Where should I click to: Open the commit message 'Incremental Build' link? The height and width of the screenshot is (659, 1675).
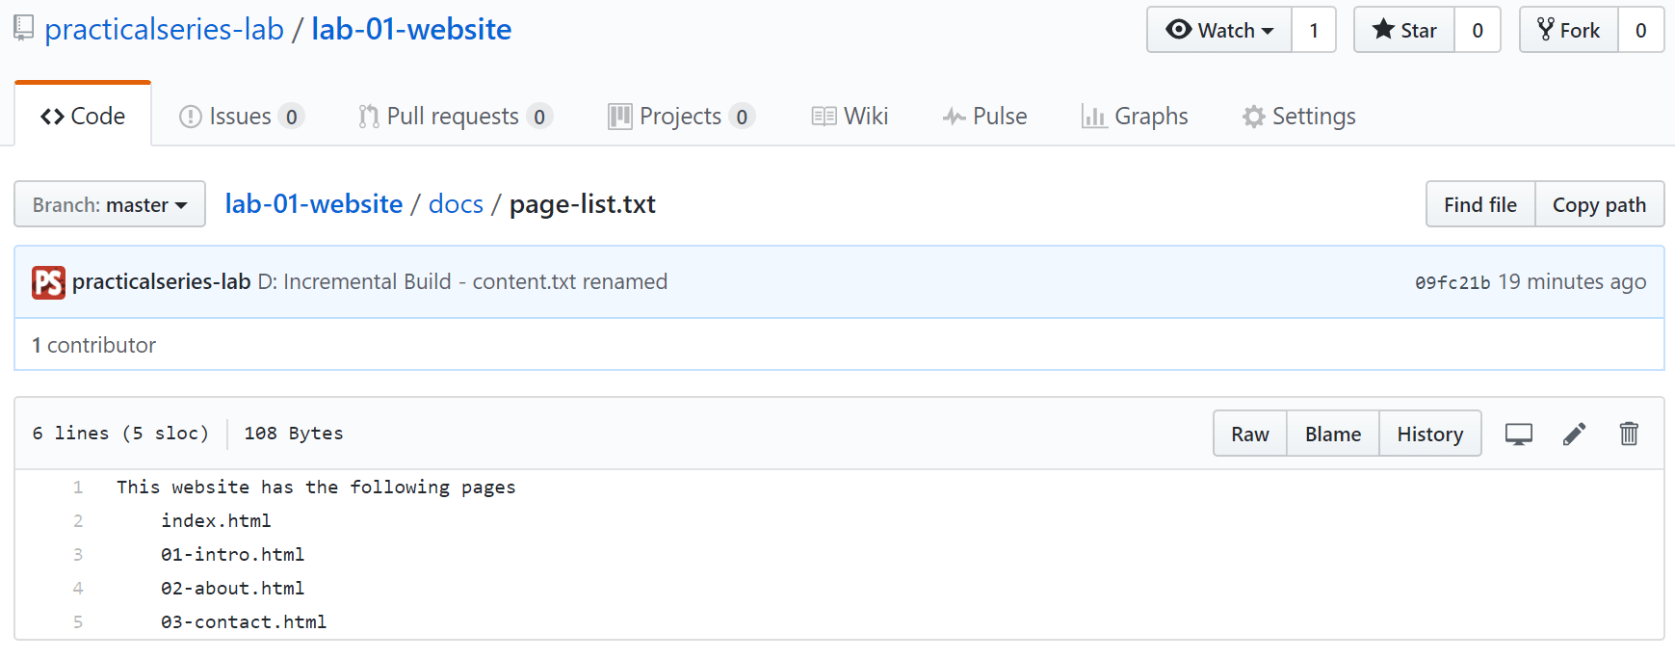click(x=462, y=281)
